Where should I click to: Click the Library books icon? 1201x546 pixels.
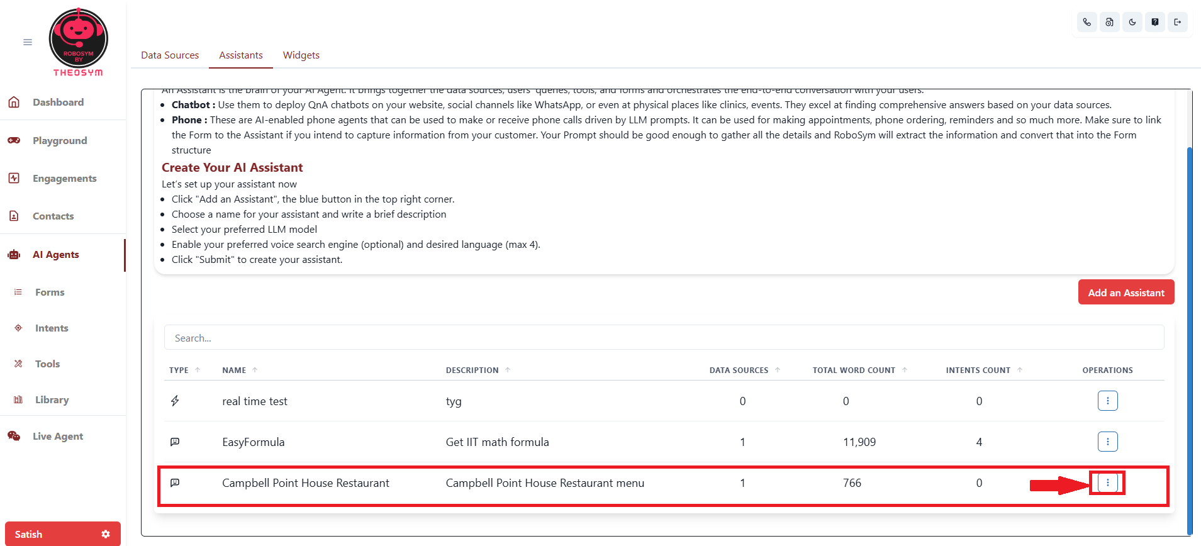(18, 399)
